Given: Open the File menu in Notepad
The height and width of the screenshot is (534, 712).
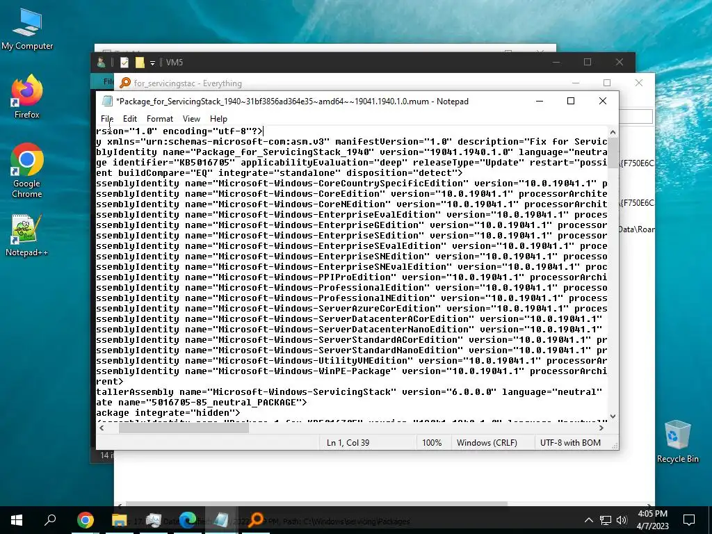Looking at the screenshot, I should [x=107, y=119].
